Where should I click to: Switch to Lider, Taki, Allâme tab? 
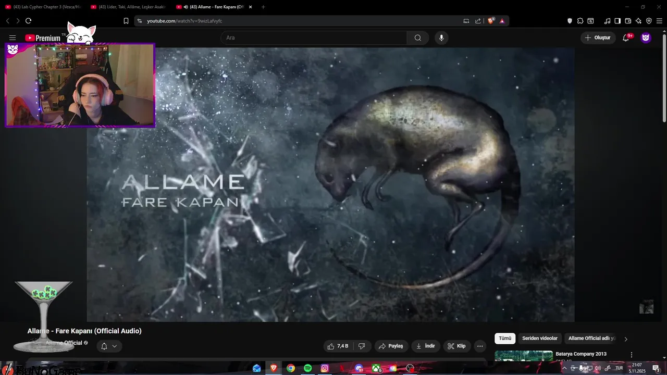(x=129, y=7)
